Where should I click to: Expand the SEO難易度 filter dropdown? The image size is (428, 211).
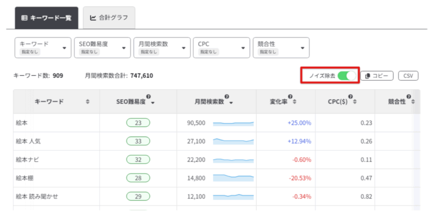click(102, 48)
